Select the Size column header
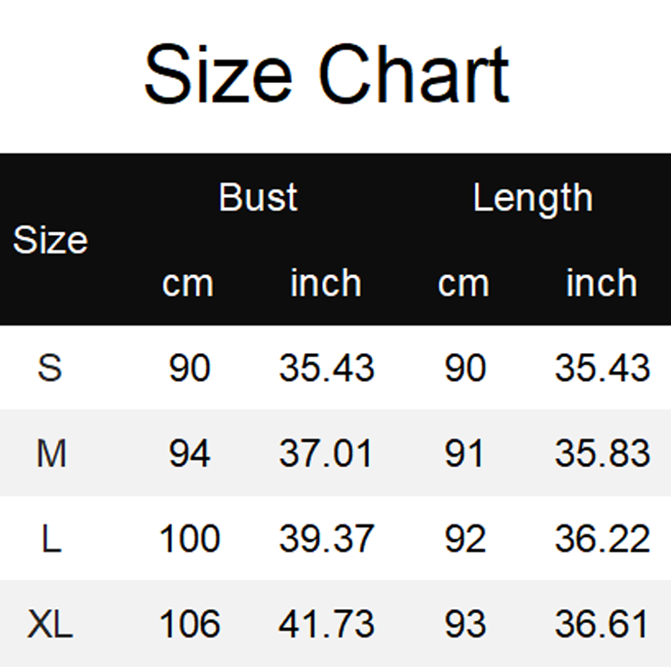The height and width of the screenshot is (671, 671). coord(50,241)
